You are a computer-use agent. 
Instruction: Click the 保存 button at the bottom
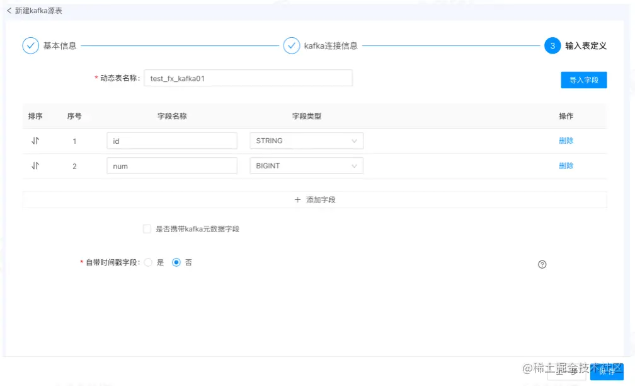(607, 371)
